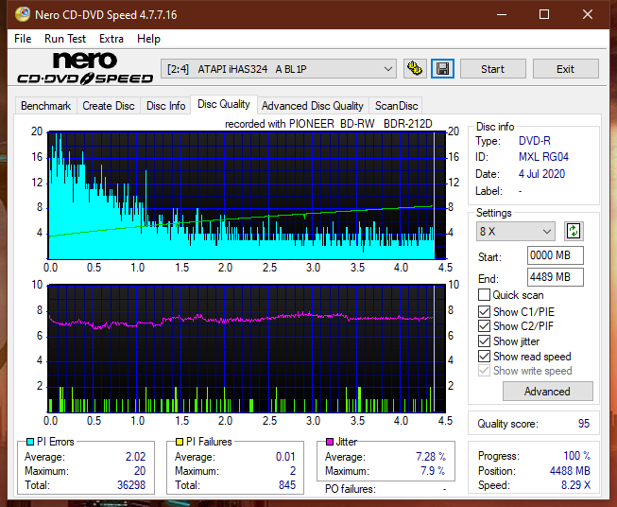The height and width of the screenshot is (507, 617).
Task: Switch to the Create Disc tab
Action: (109, 106)
